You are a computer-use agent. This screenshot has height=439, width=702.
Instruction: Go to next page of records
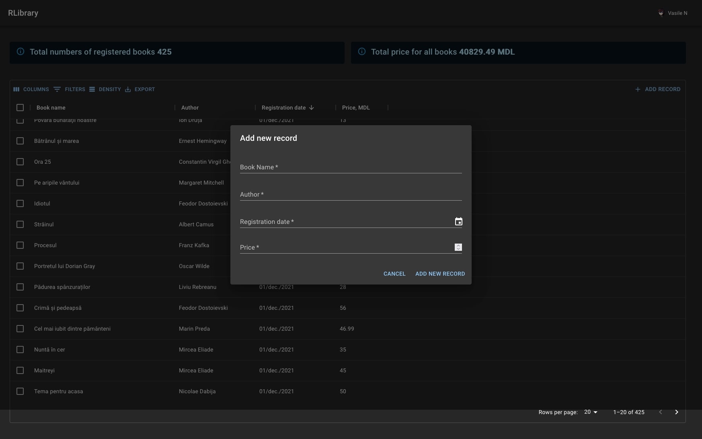click(x=677, y=412)
